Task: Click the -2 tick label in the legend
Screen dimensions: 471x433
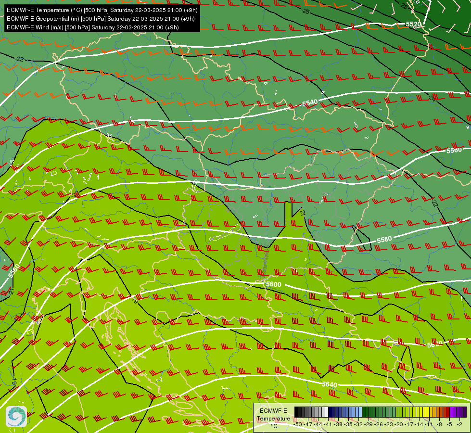Action: 459,425
